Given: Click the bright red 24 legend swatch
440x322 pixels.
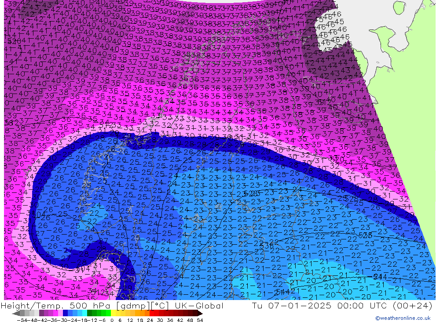Looking at the screenshot, I should coord(152,313).
